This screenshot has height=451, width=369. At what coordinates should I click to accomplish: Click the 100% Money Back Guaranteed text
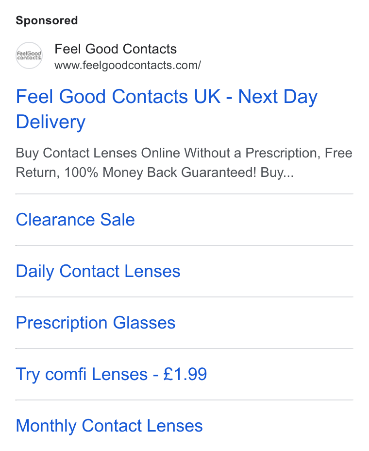pos(160,173)
